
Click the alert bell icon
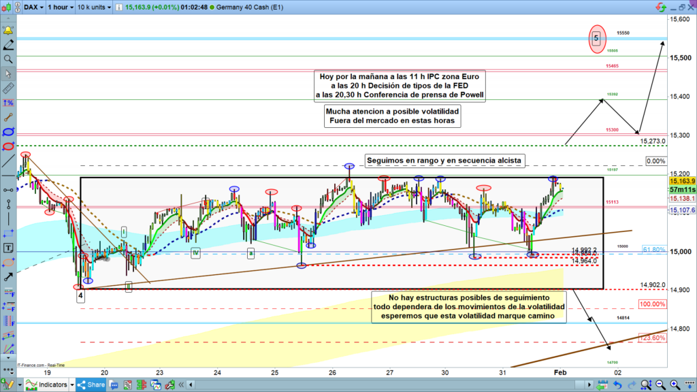coord(8,30)
